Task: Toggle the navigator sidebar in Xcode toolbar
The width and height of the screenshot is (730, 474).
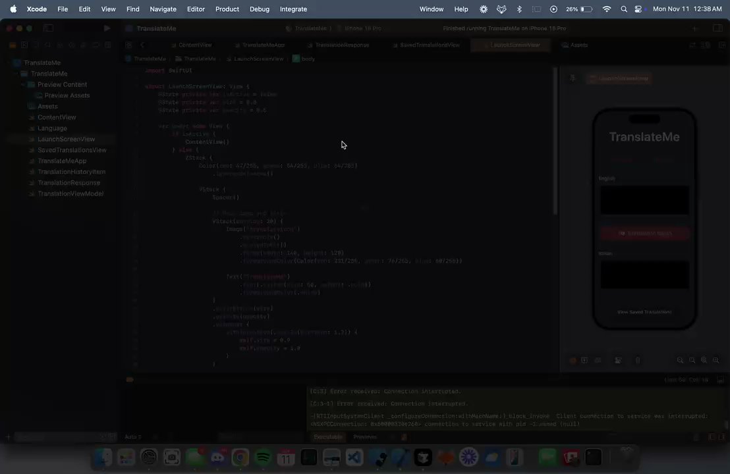Action: (48, 28)
